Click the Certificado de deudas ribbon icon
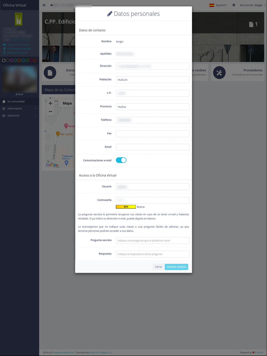267x356 pixels. coord(4,49)
